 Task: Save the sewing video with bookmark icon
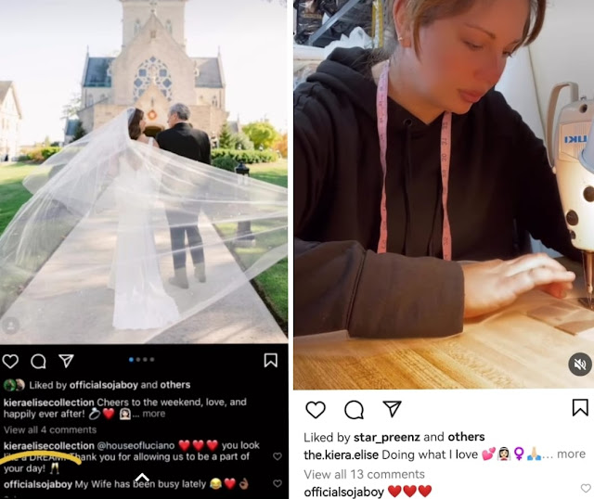[580, 407]
